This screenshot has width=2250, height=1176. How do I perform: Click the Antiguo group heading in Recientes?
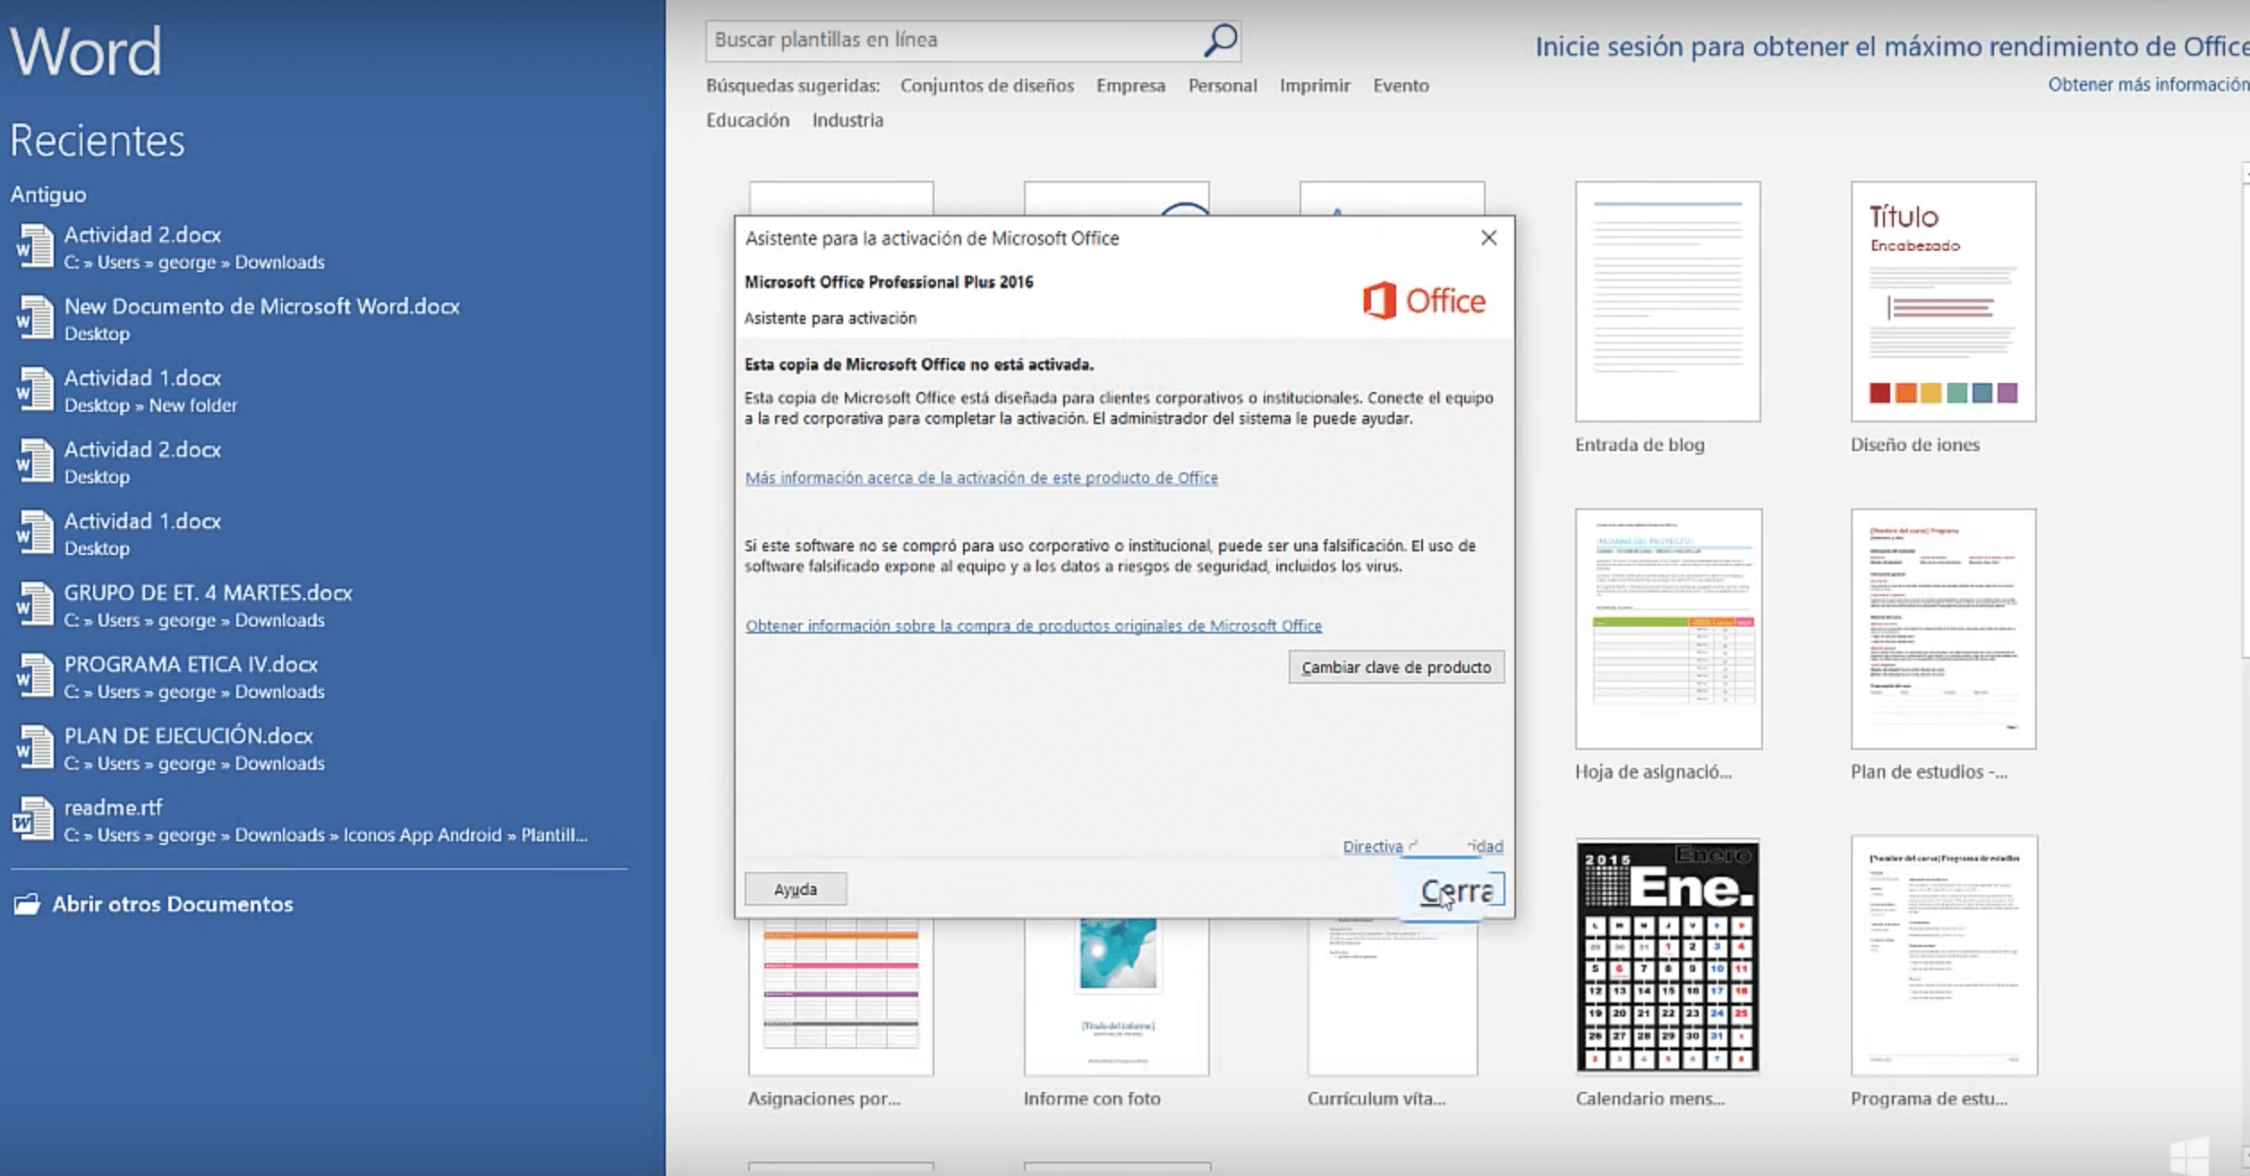pos(48,194)
